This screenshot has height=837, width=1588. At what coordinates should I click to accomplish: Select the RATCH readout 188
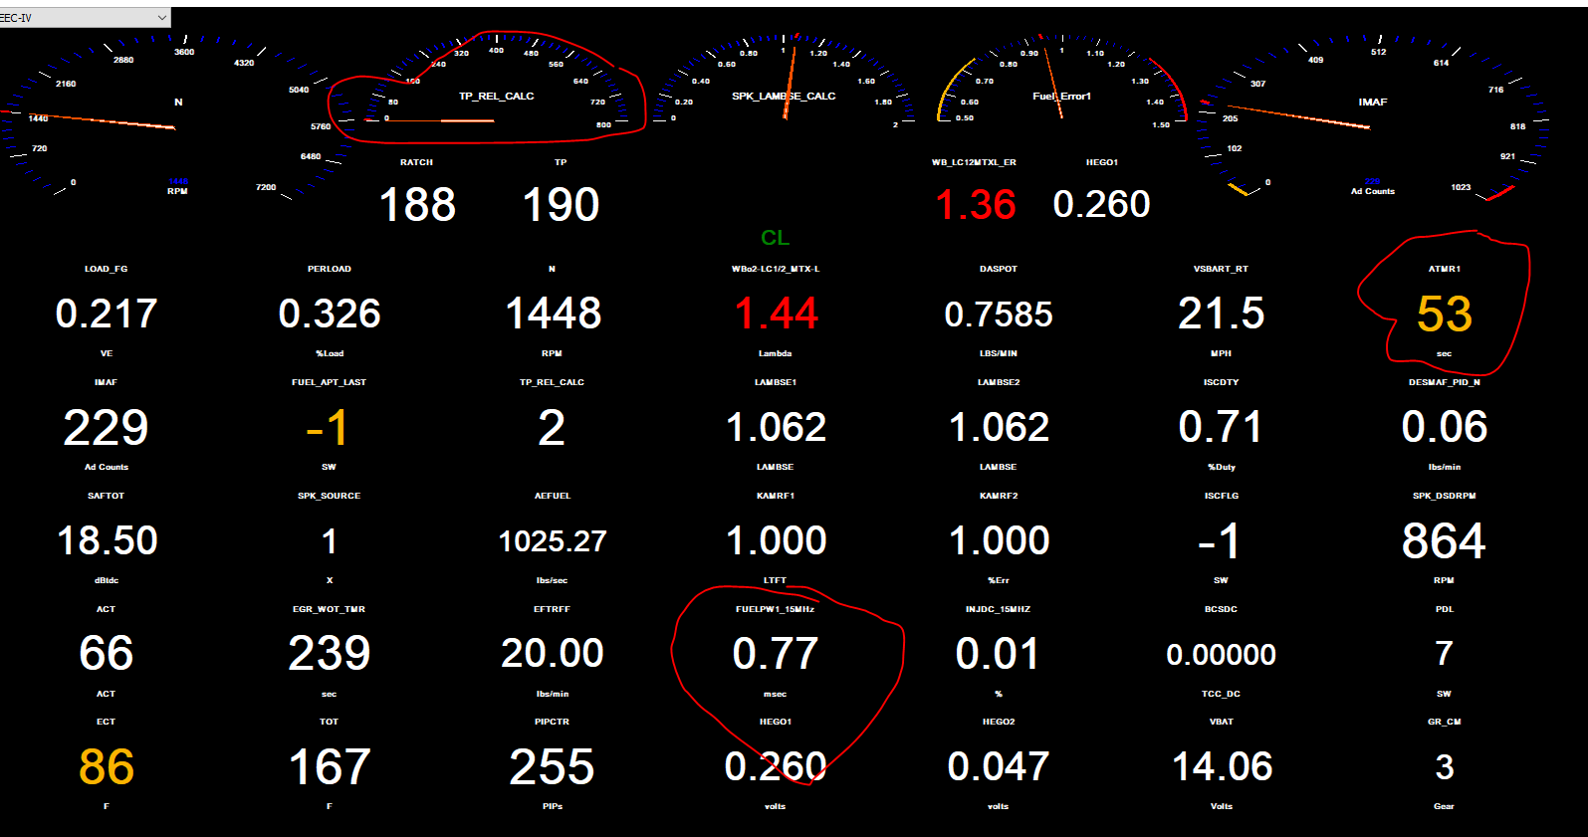[x=417, y=205]
